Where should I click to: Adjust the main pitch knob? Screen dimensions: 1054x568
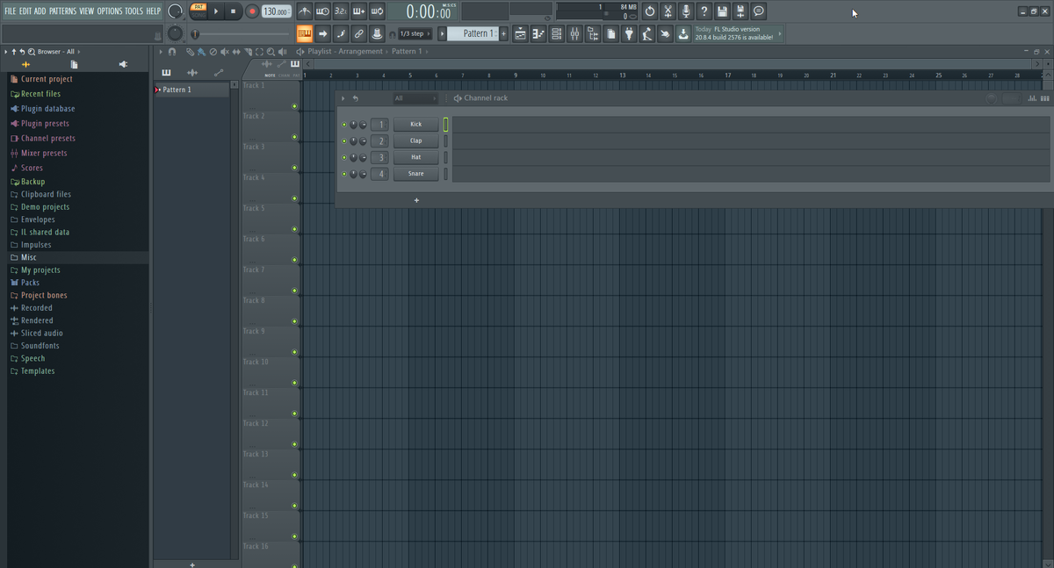click(176, 33)
